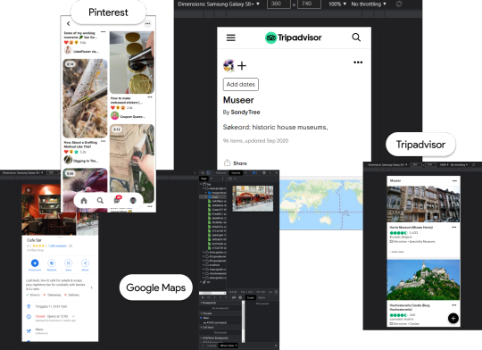Open Menu row in Google Maps listing

click(x=60, y=331)
